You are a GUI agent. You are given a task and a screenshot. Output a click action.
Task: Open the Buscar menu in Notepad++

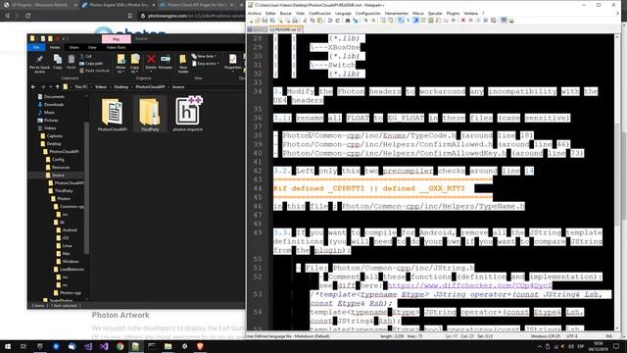285,13
